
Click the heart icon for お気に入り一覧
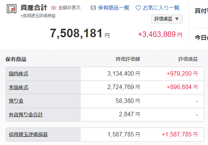tap(138, 8)
